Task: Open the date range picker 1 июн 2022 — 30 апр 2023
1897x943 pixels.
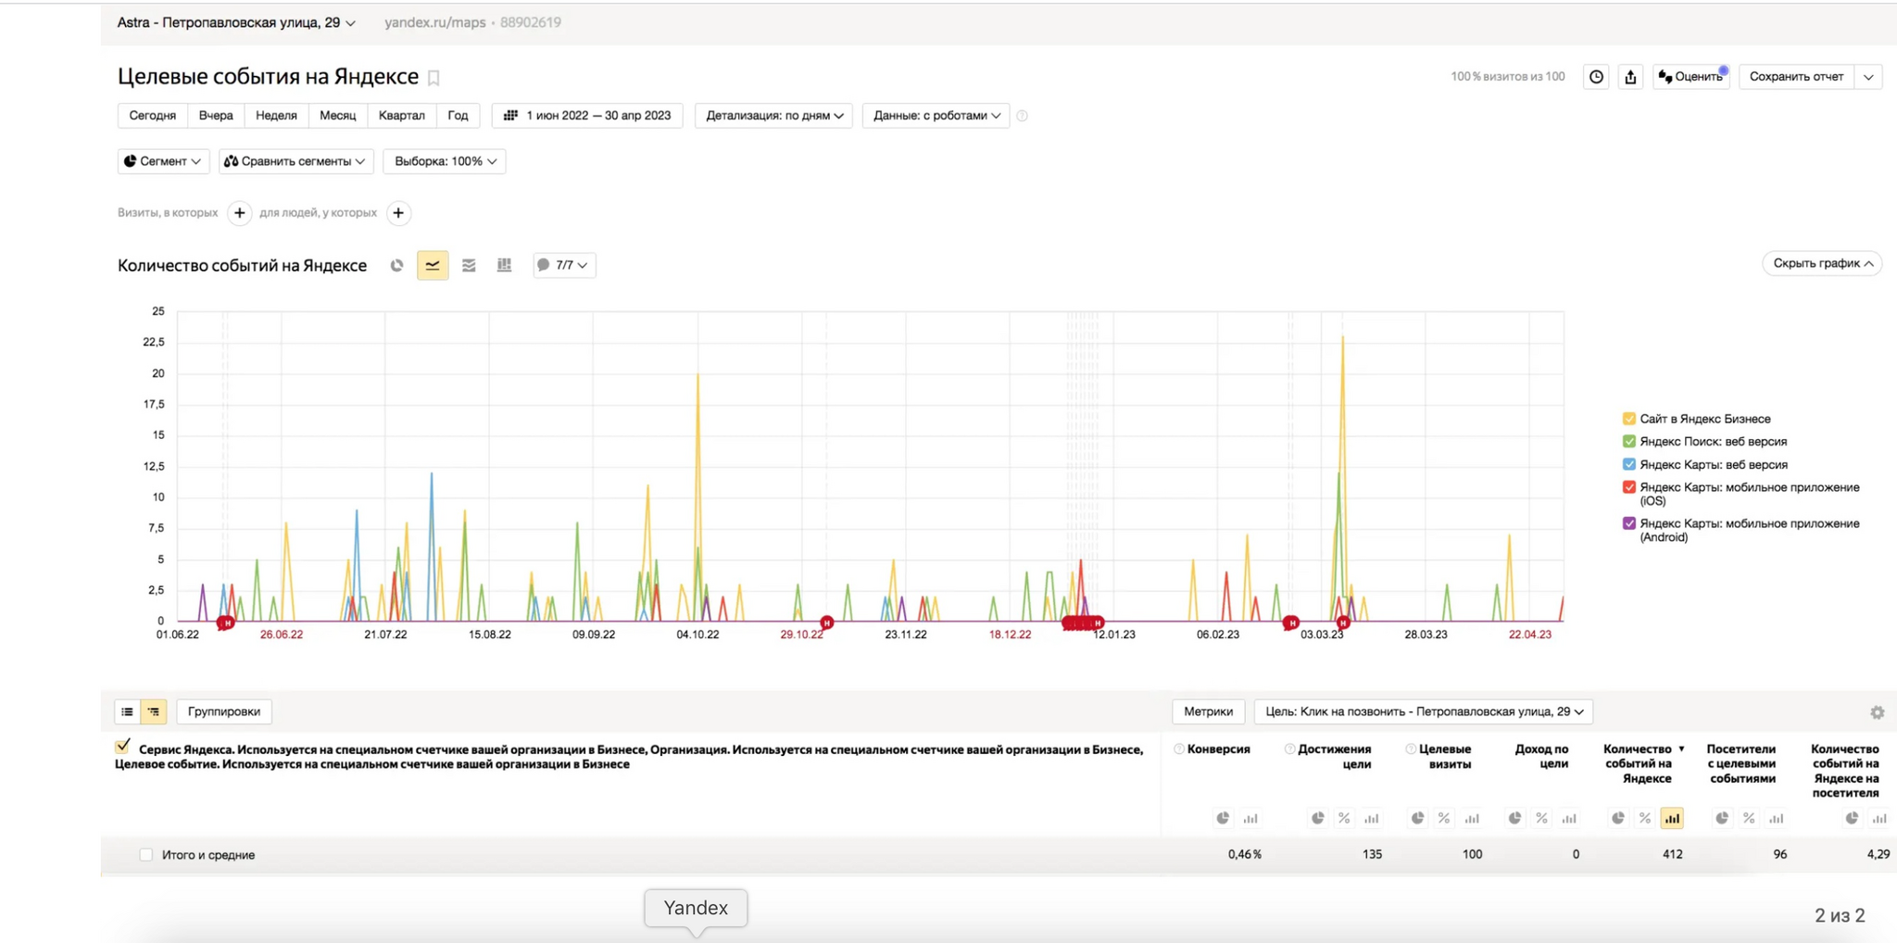Action: point(587,116)
